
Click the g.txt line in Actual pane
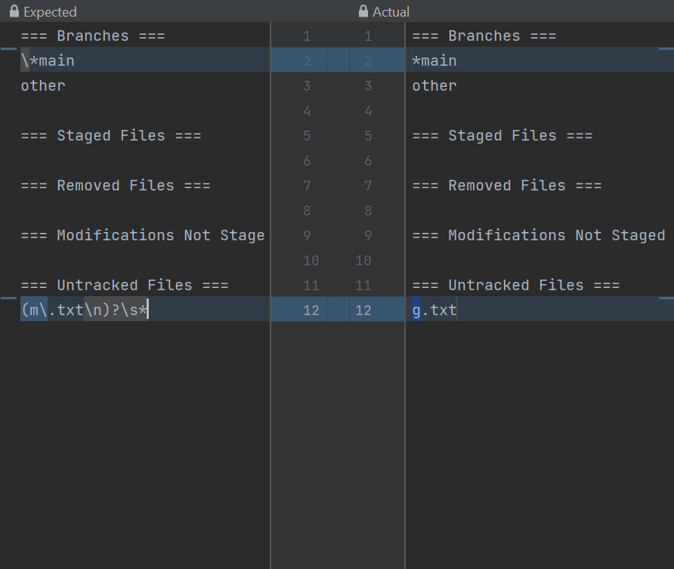pos(434,310)
